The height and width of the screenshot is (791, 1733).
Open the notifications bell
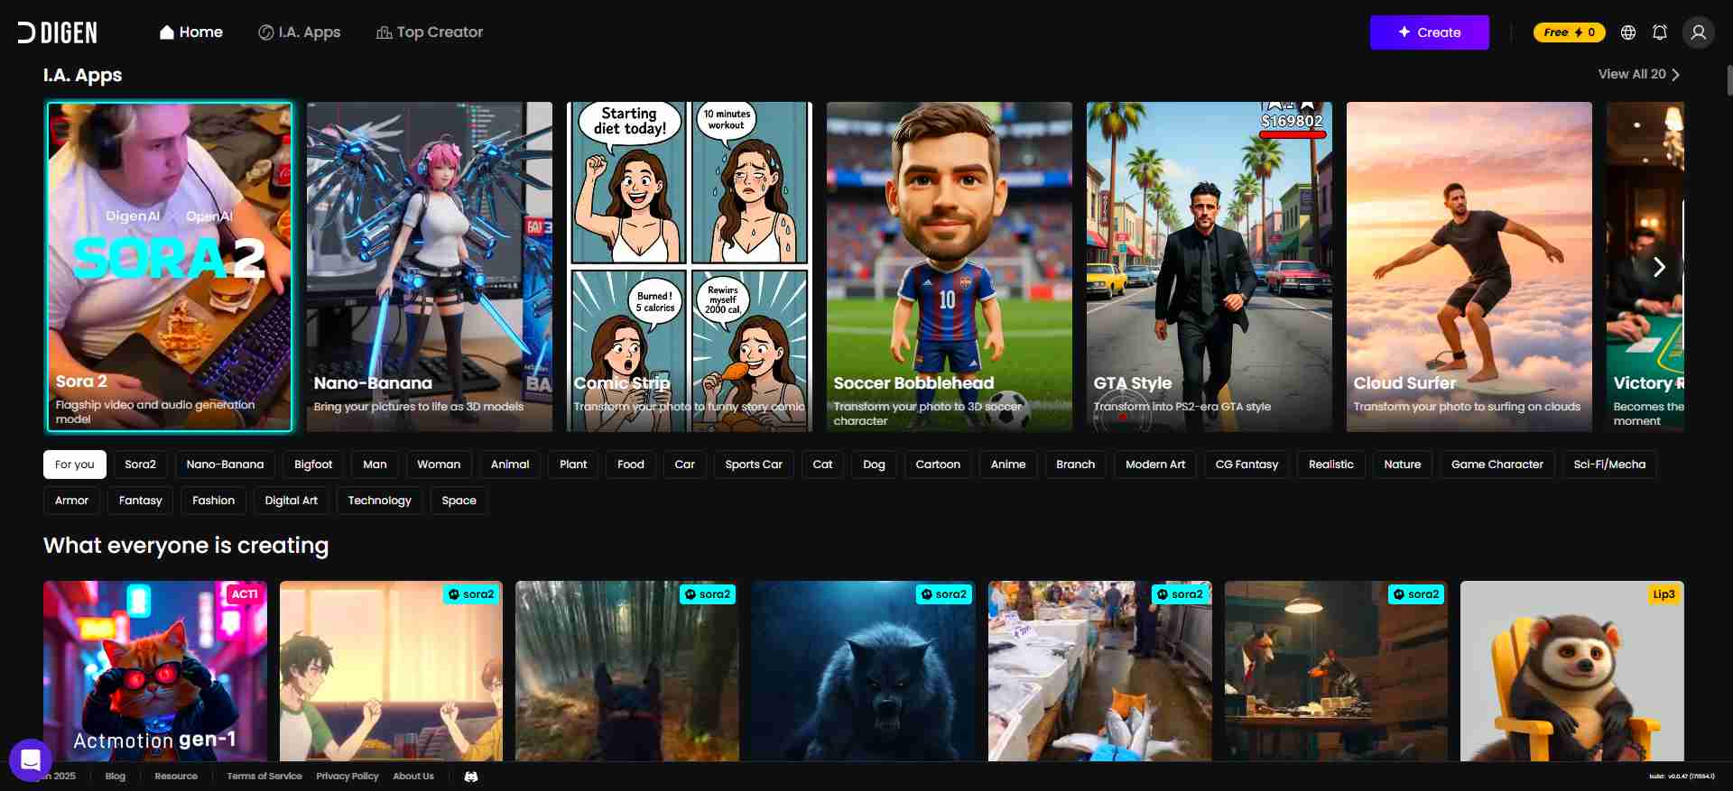1660,32
